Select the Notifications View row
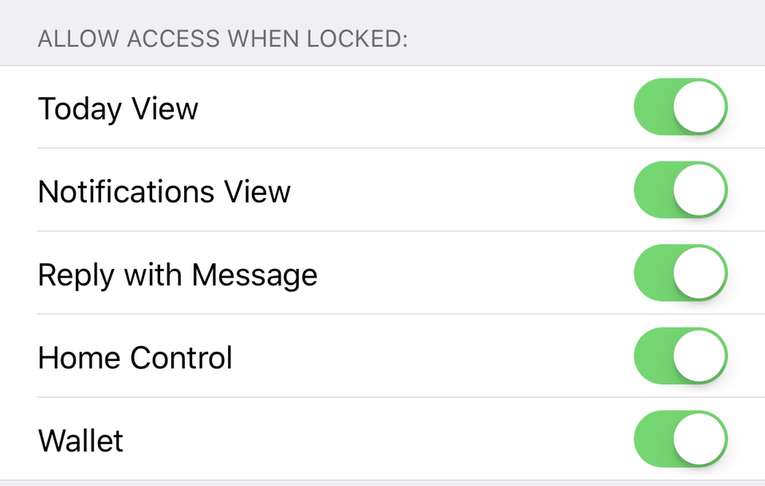Screen dimensions: 765x486 point(163,191)
